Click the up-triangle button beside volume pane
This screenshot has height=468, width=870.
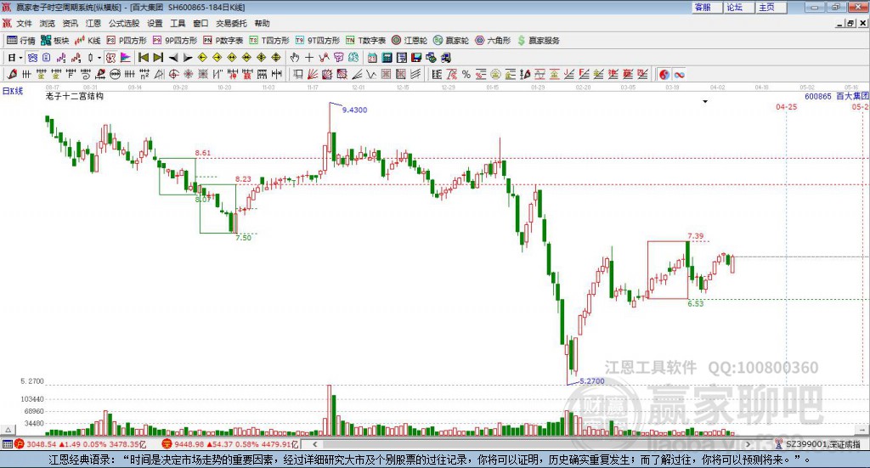point(8,430)
